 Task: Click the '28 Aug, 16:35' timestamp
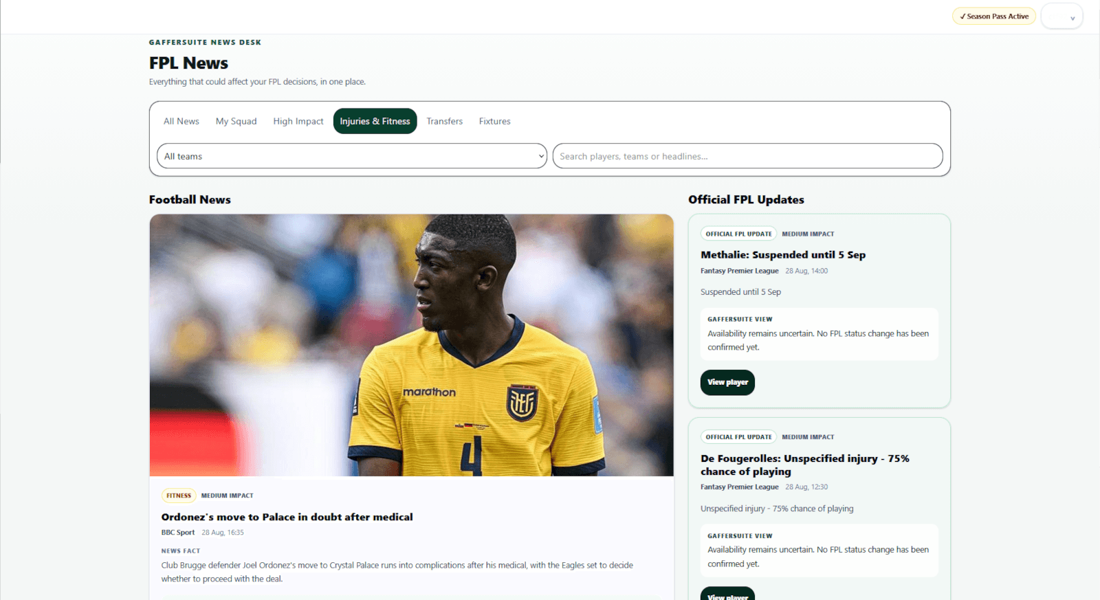[223, 533]
